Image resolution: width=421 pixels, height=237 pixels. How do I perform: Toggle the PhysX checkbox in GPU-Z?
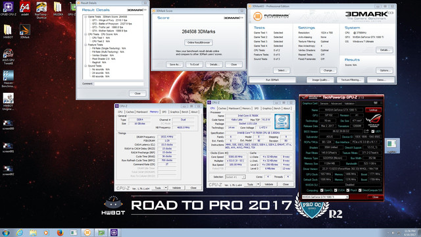pos(348,190)
